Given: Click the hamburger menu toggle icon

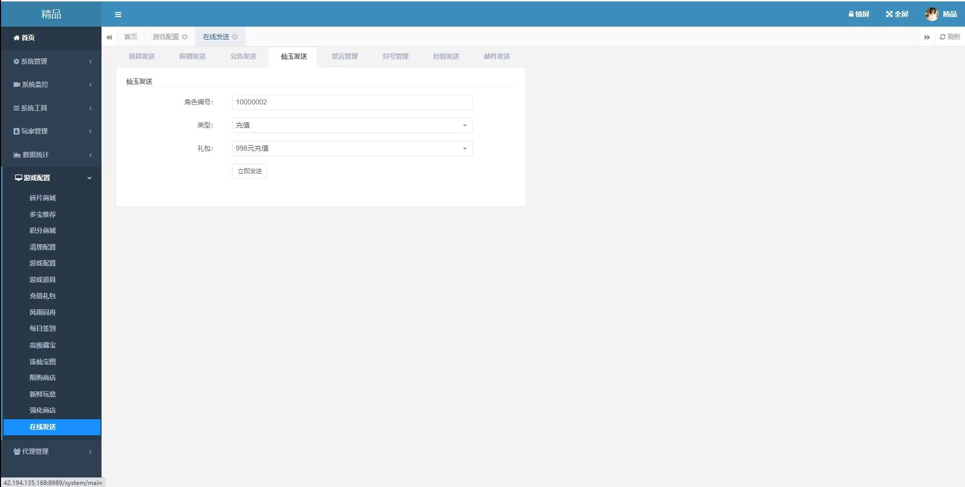Looking at the screenshot, I should (x=118, y=15).
